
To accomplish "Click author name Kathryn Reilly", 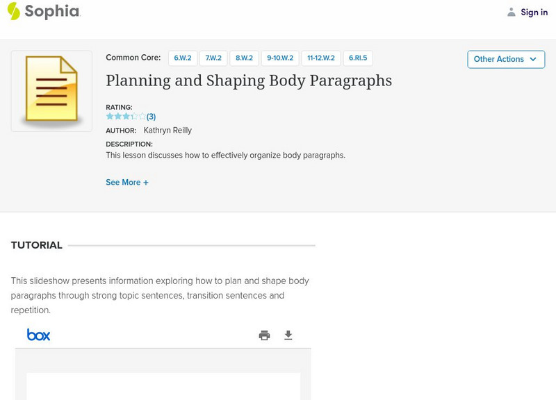I will [x=167, y=131].
